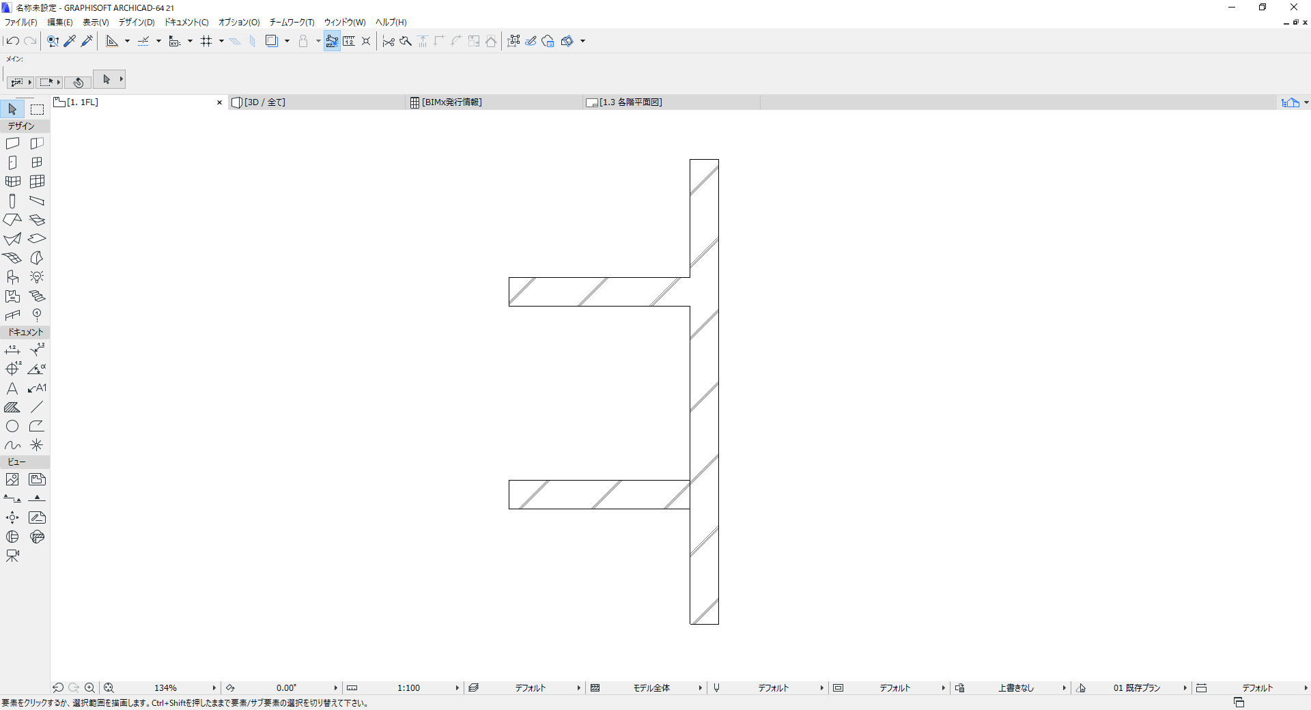Toggle the grid snap icon

(x=206, y=41)
